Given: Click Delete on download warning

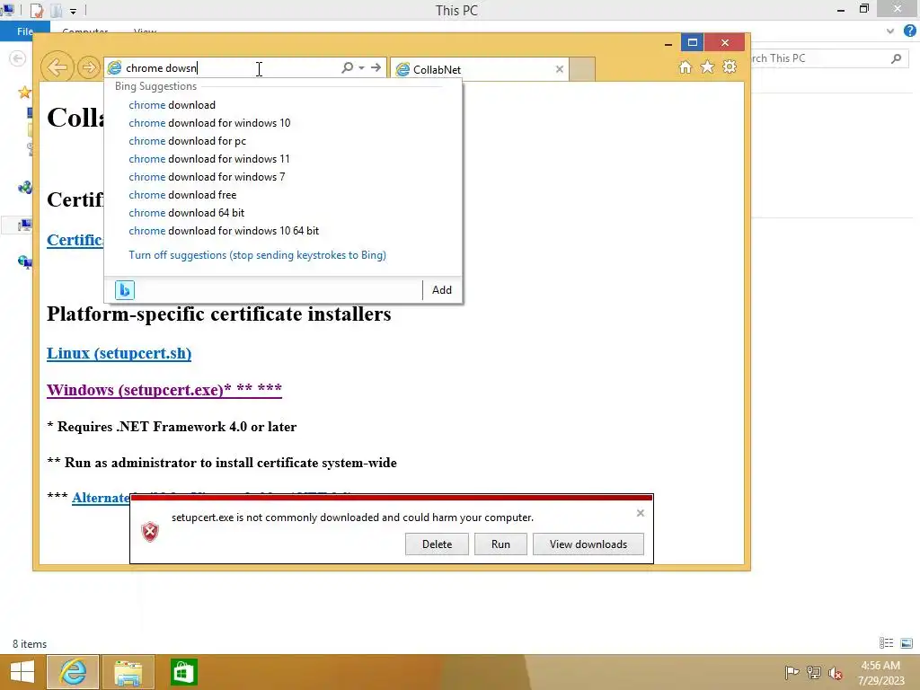Looking at the screenshot, I should pos(437,544).
